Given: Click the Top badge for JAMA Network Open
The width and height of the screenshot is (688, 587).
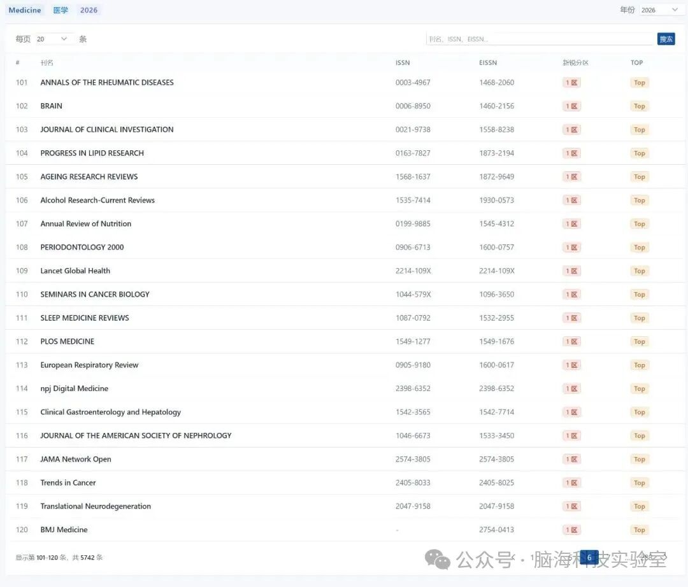Looking at the screenshot, I should 640,459.
